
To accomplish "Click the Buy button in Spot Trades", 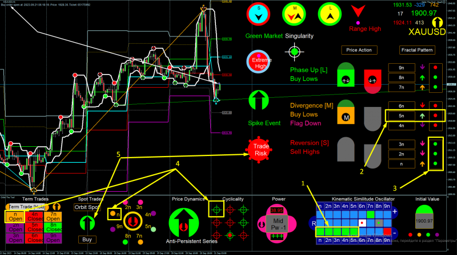I will coord(87,240).
